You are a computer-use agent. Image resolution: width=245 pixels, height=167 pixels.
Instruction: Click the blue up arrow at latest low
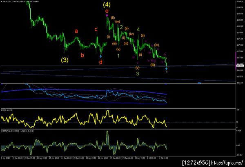(167, 68)
